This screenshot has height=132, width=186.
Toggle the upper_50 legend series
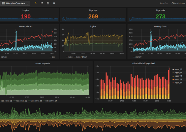[177, 73]
